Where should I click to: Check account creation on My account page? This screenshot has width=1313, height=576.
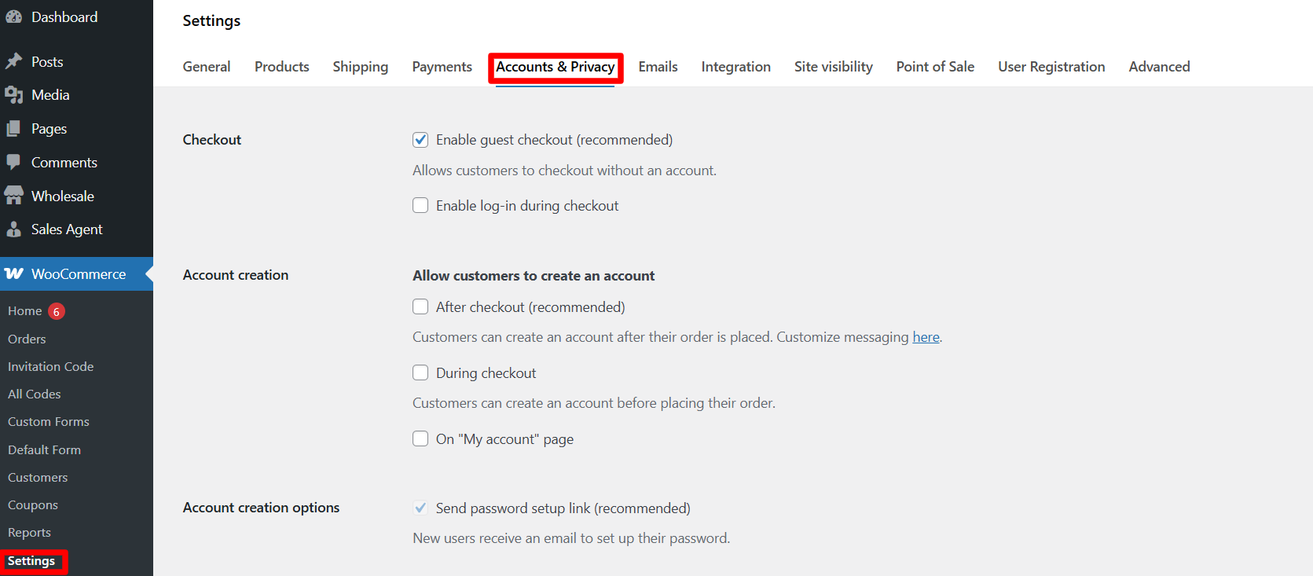pos(420,438)
